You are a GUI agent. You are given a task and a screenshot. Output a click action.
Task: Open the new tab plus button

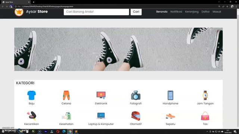[x=34, y=2]
